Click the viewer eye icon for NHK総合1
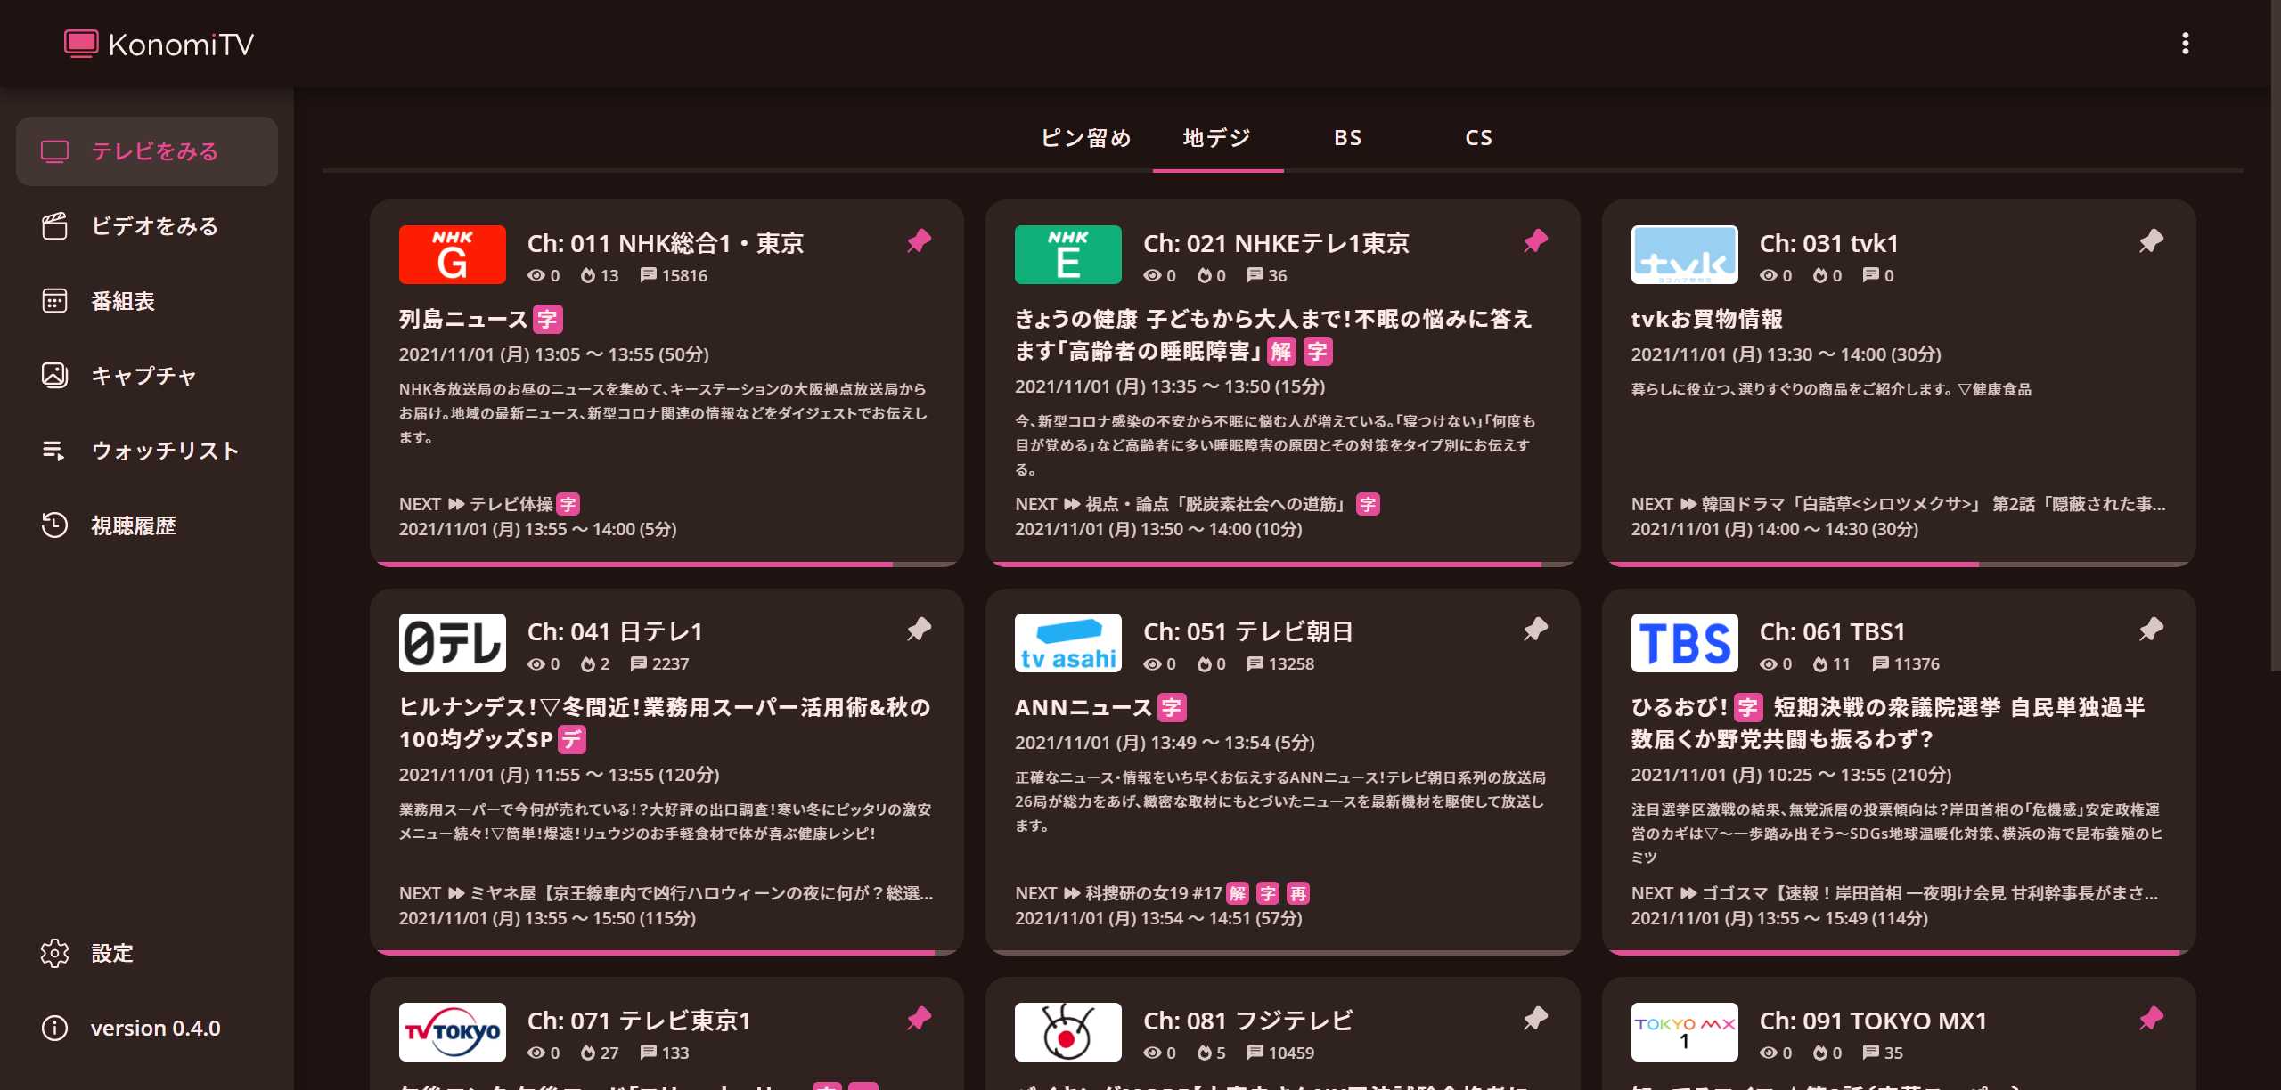 click(536, 276)
